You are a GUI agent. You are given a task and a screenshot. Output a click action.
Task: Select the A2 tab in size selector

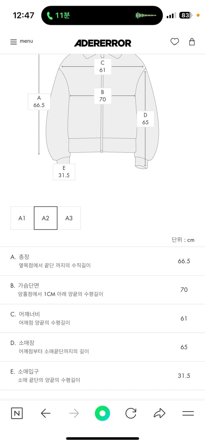46,218
